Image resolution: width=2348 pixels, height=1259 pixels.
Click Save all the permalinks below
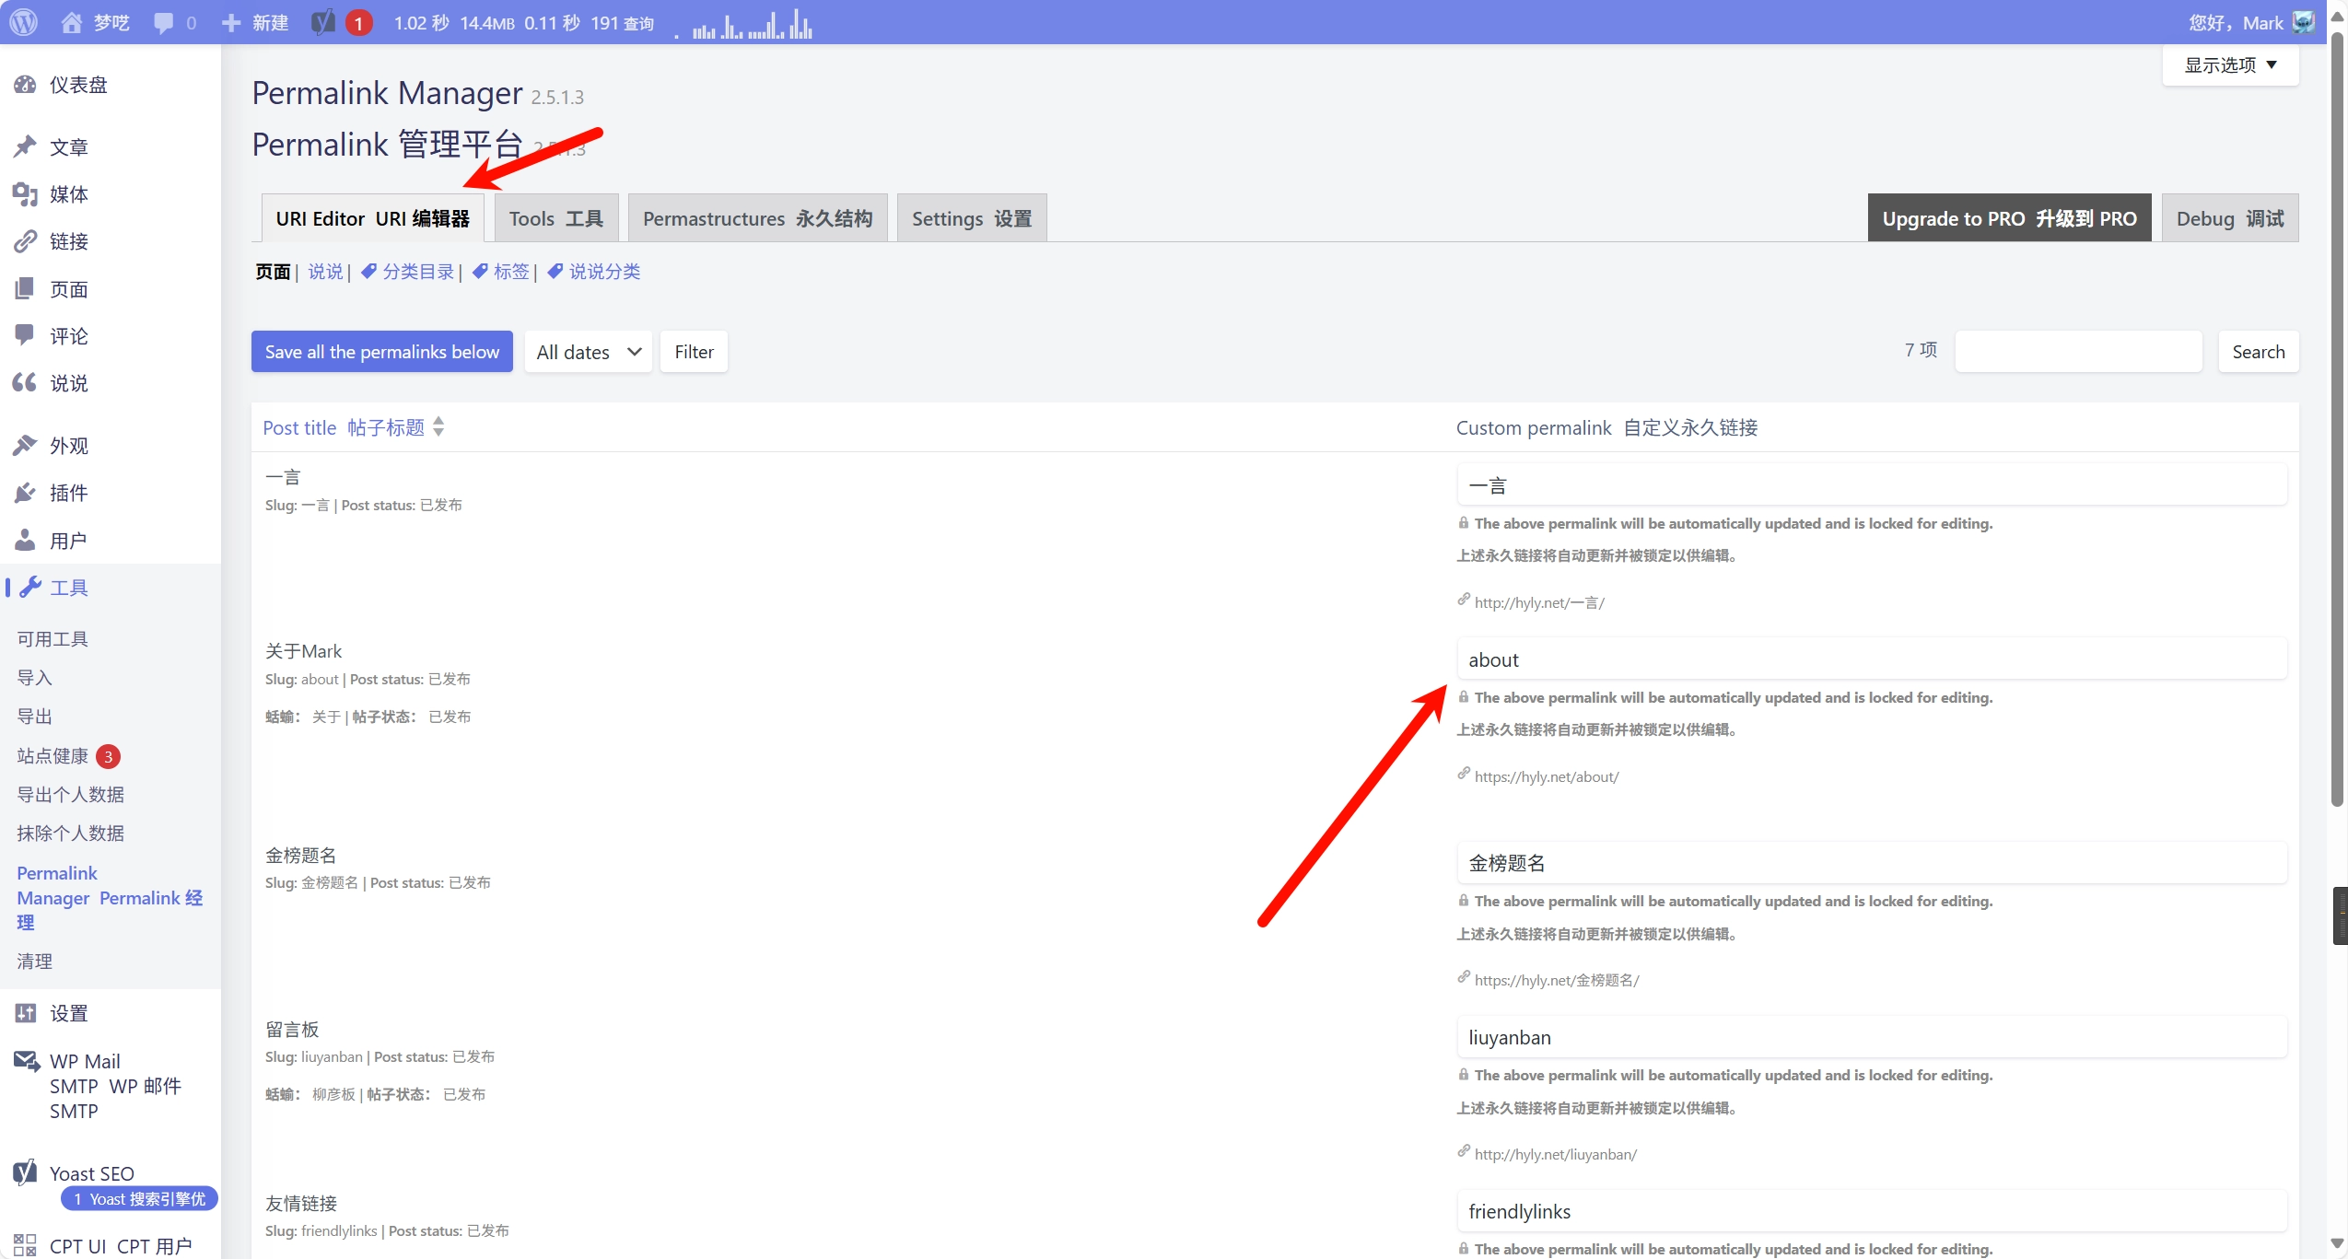click(x=382, y=352)
